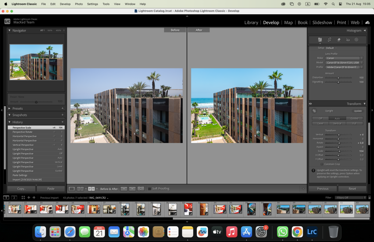Click the Paste button
This screenshot has height=242, width=374.
[51, 189]
